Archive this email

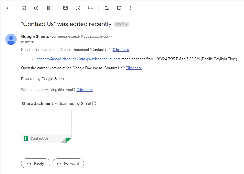24,8
